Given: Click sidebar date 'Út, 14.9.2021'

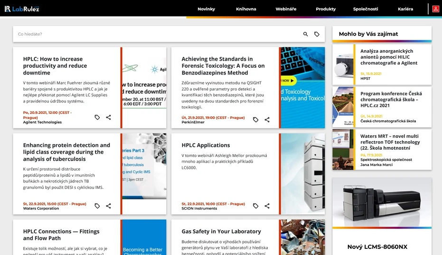Looking at the screenshot, I should pyautogui.click(x=371, y=116).
